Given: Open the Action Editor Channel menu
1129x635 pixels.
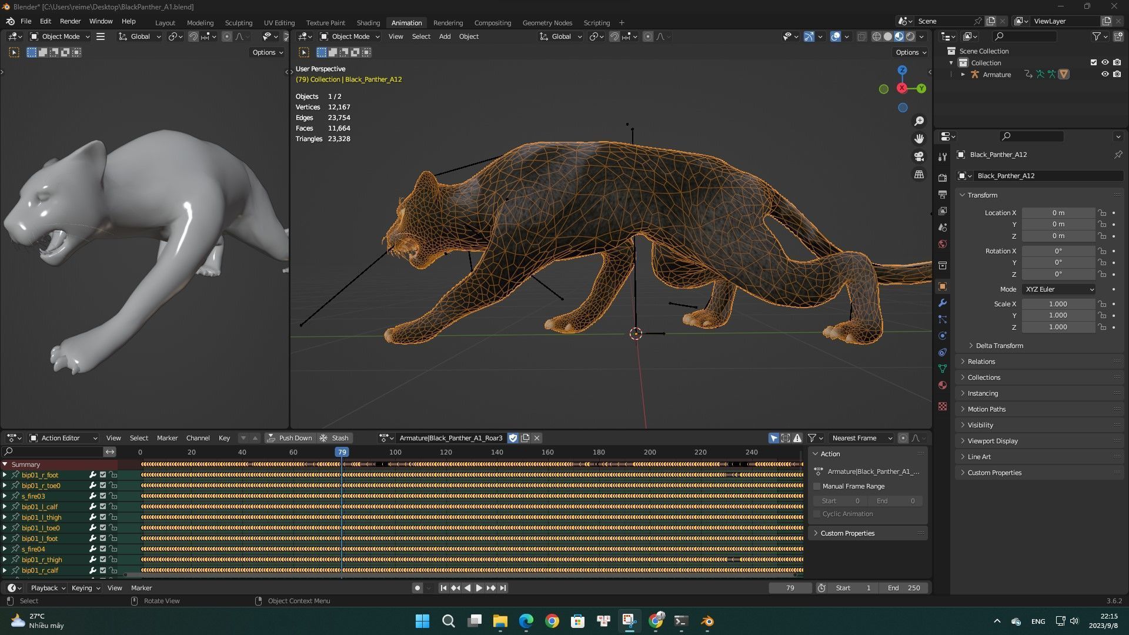Looking at the screenshot, I should click(x=198, y=438).
